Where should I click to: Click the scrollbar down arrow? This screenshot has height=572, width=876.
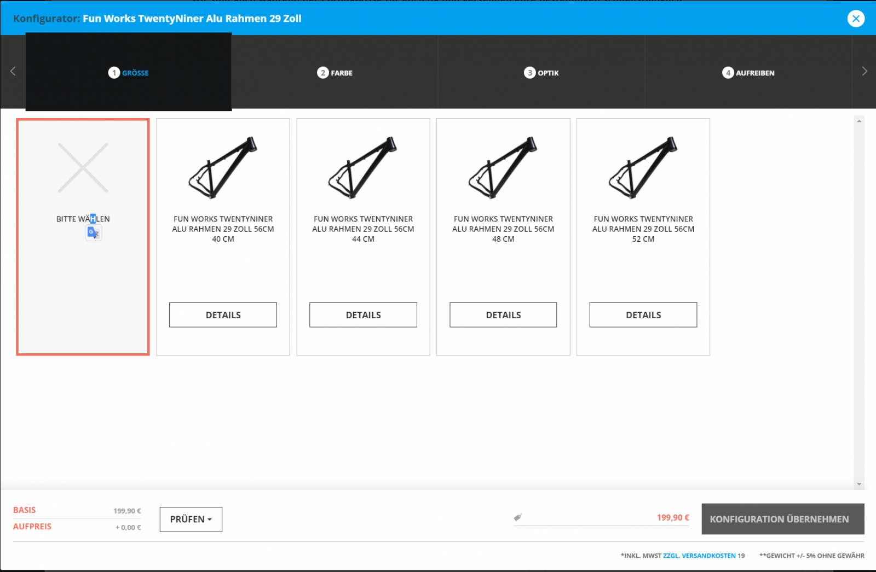pos(859,484)
